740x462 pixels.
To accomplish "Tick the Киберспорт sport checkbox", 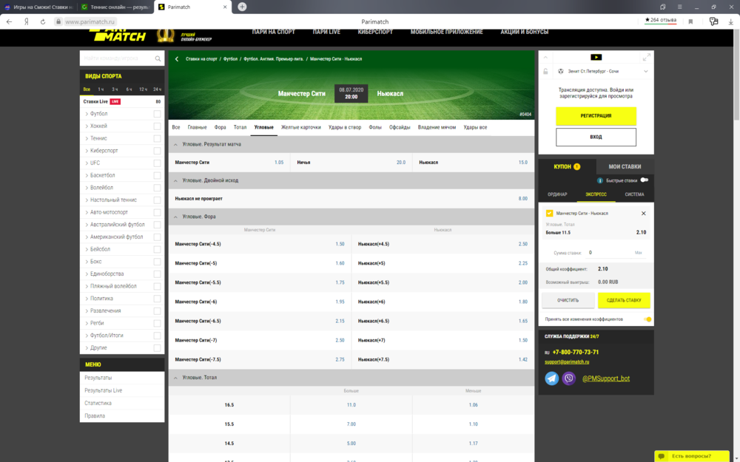I will (157, 150).
